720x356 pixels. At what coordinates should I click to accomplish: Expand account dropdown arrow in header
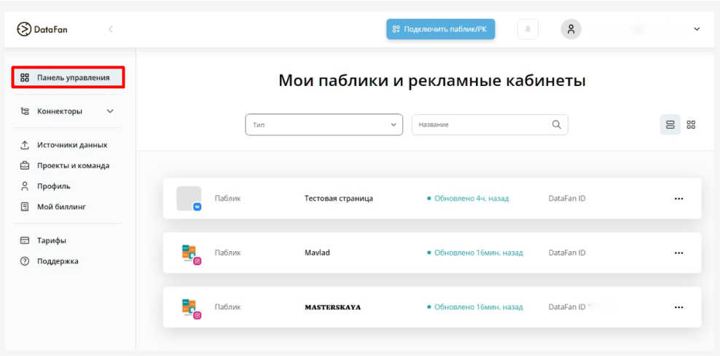(696, 29)
